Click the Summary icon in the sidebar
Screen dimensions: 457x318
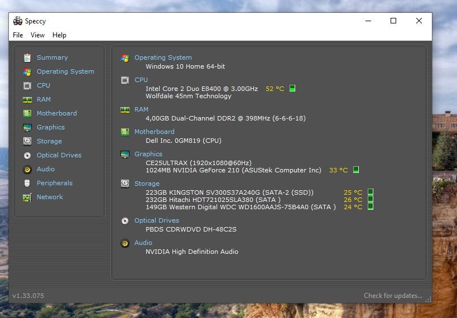[x=27, y=57]
